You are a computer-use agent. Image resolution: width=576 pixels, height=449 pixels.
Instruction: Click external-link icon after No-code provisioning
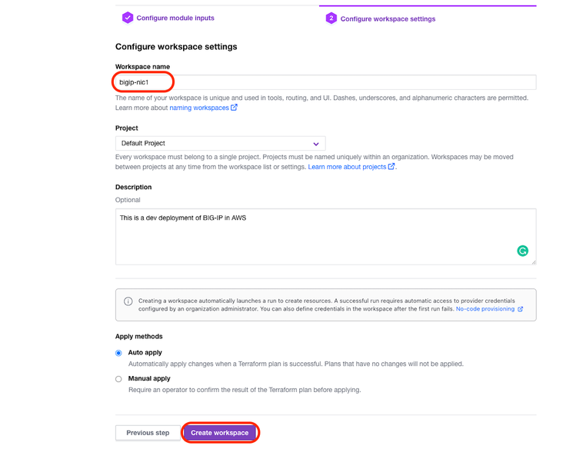pos(521,309)
